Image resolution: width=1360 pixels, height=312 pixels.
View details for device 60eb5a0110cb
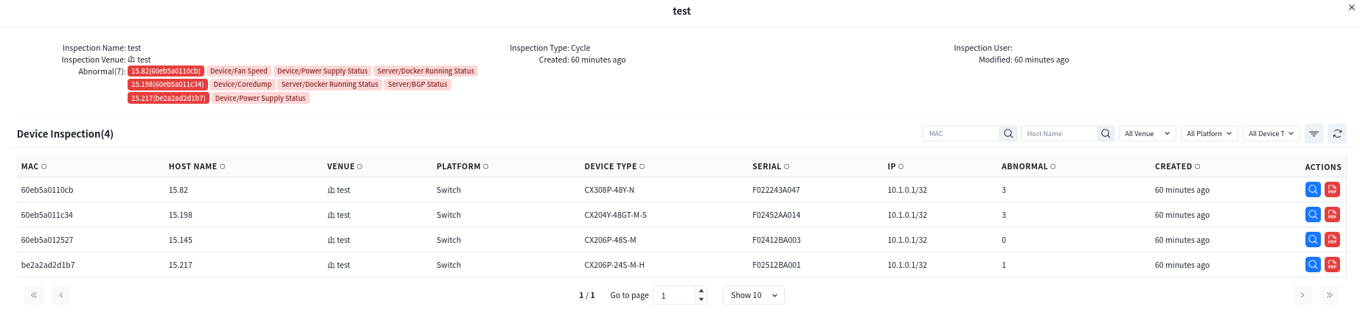1313,190
